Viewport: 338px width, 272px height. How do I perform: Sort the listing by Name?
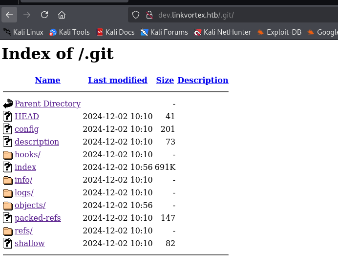[x=48, y=80]
